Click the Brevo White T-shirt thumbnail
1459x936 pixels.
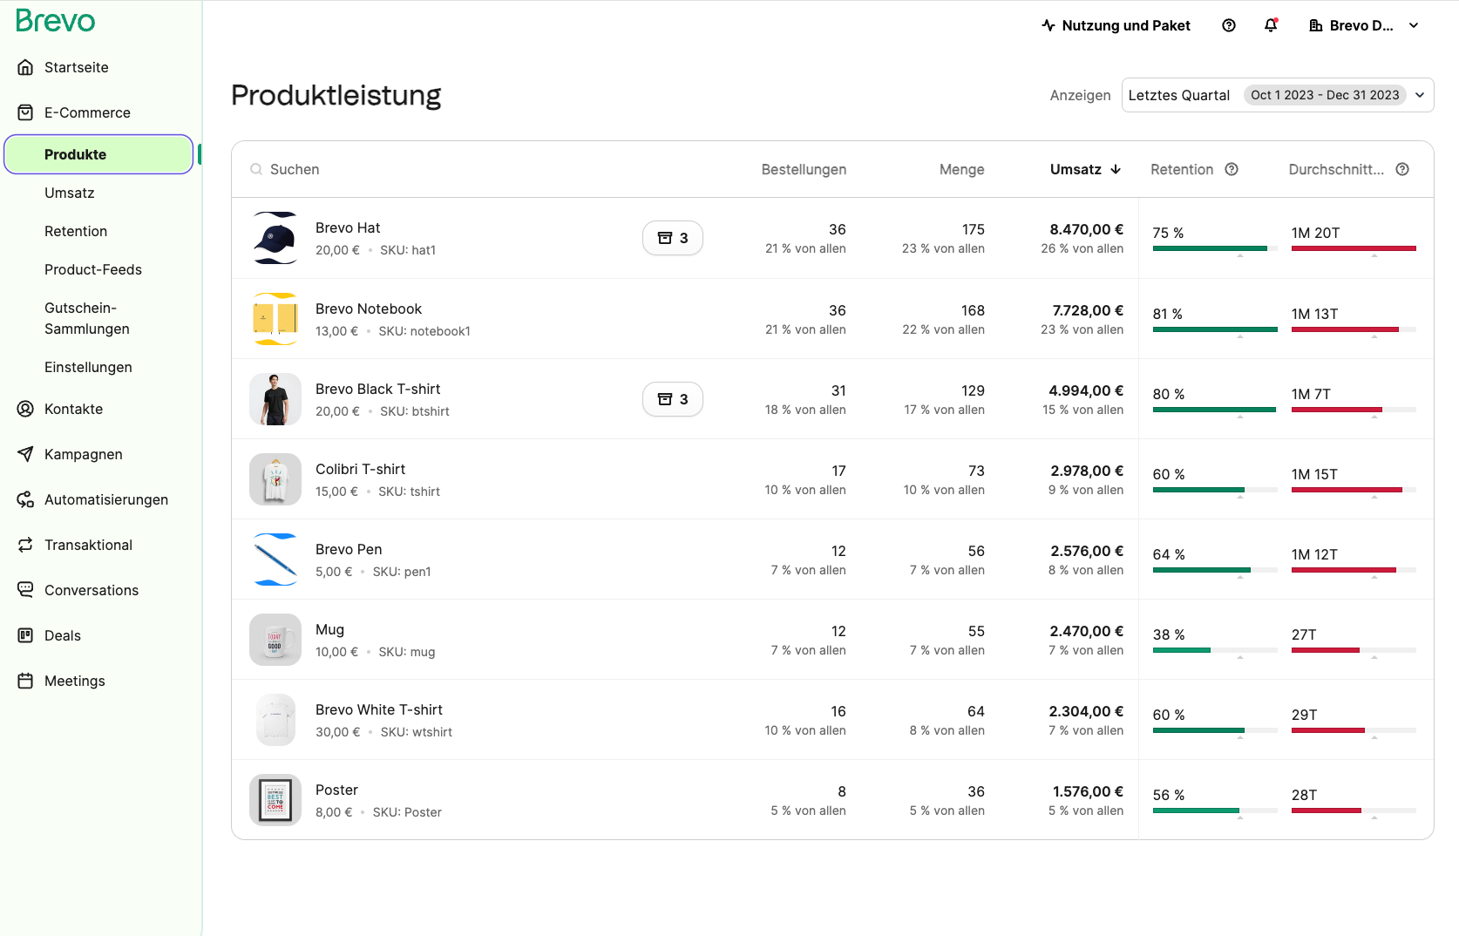tap(275, 720)
